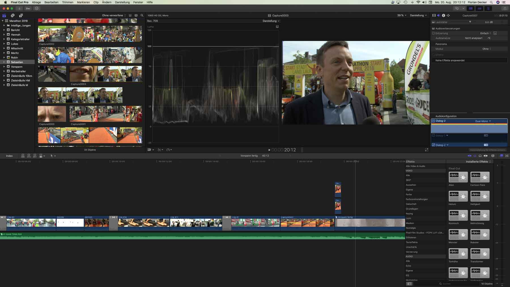Screen dimensions: 510x287
Task: Toggle filmstrip or list view in browser
Action: [130, 15]
